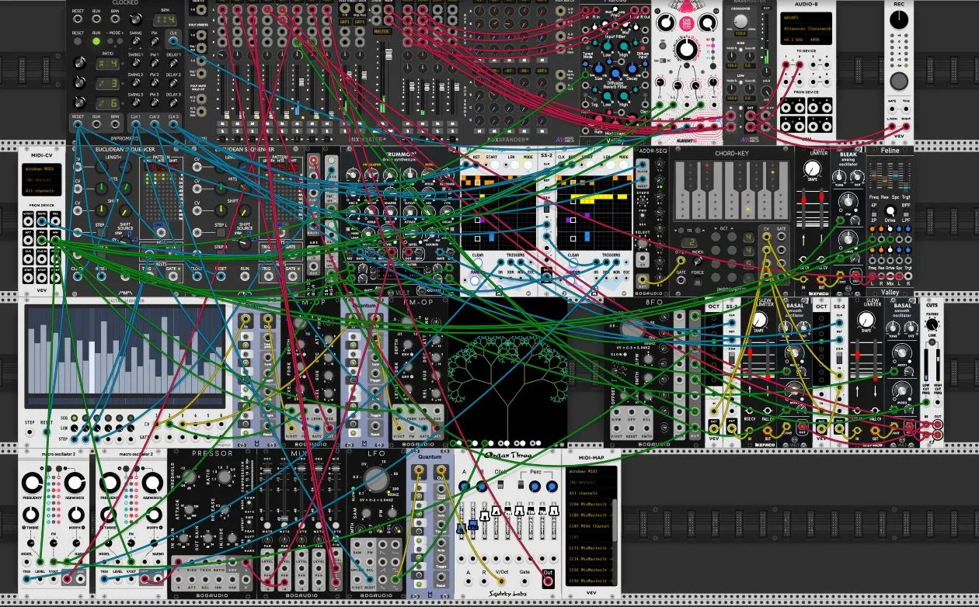Click the CLK 2 output jack on Clocked
Screen dimensions: 979x607
155,124
